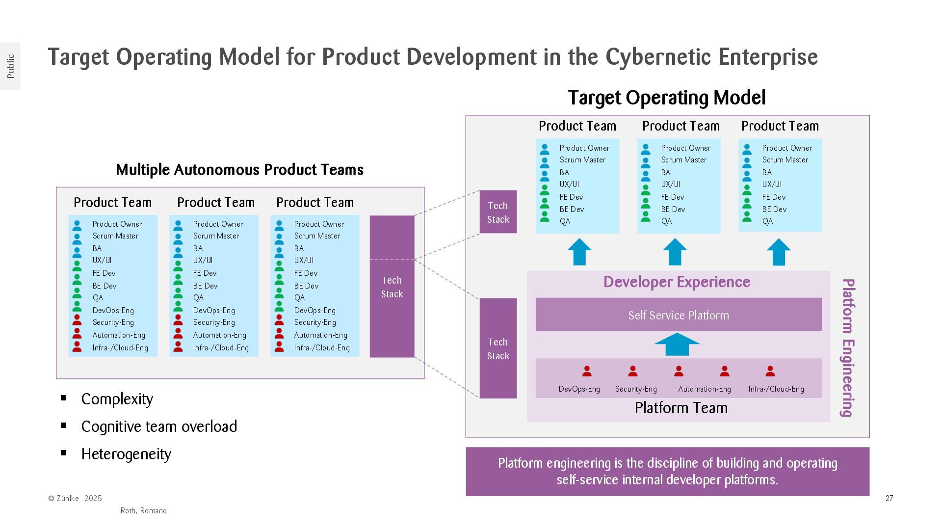Click the blue up arrow under the leftmost target Product Team
Image resolution: width=942 pixels, height=530 pixels.
pyautogui.click(x=579, y=252)
